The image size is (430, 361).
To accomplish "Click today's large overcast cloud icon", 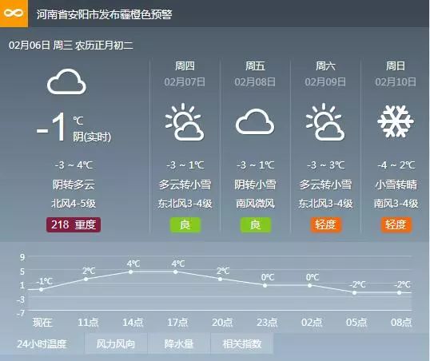I will 66,81.
